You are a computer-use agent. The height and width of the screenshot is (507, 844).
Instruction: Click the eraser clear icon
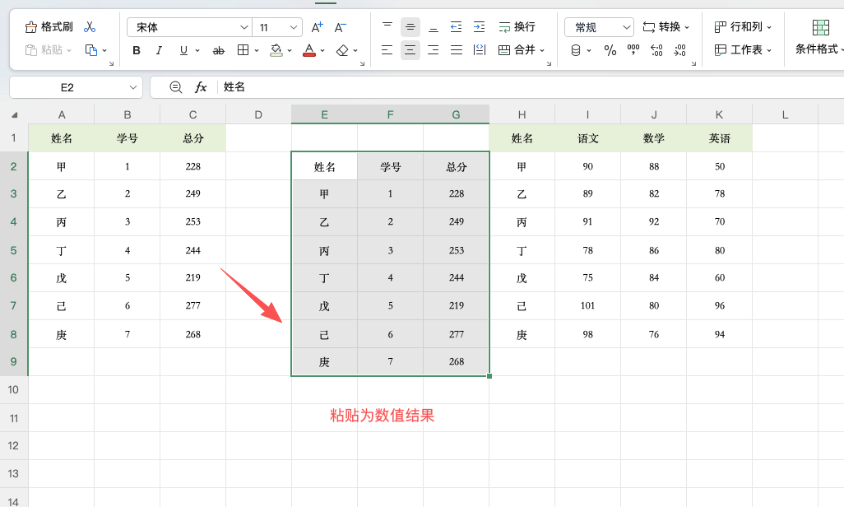[x=342, y=50]
